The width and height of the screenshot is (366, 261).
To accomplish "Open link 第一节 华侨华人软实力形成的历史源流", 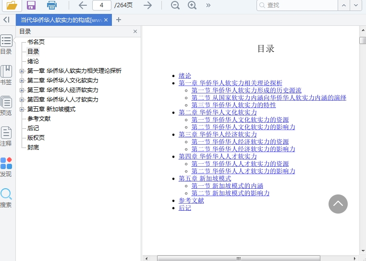I will (246, 91).
